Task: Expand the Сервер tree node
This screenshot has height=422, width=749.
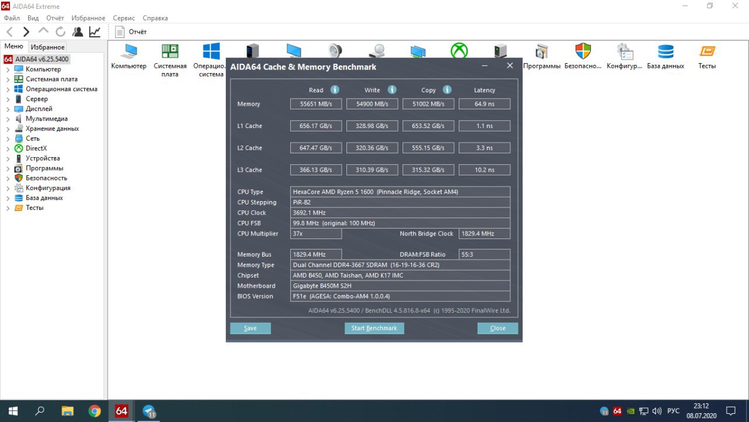Action: (x=8, y=99)
